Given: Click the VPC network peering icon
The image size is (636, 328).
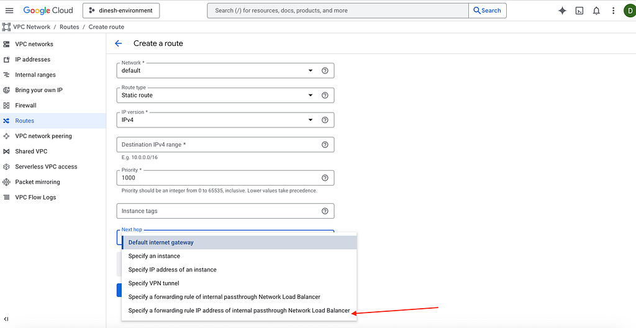Looking at the screenshot, I should point(6,136).
